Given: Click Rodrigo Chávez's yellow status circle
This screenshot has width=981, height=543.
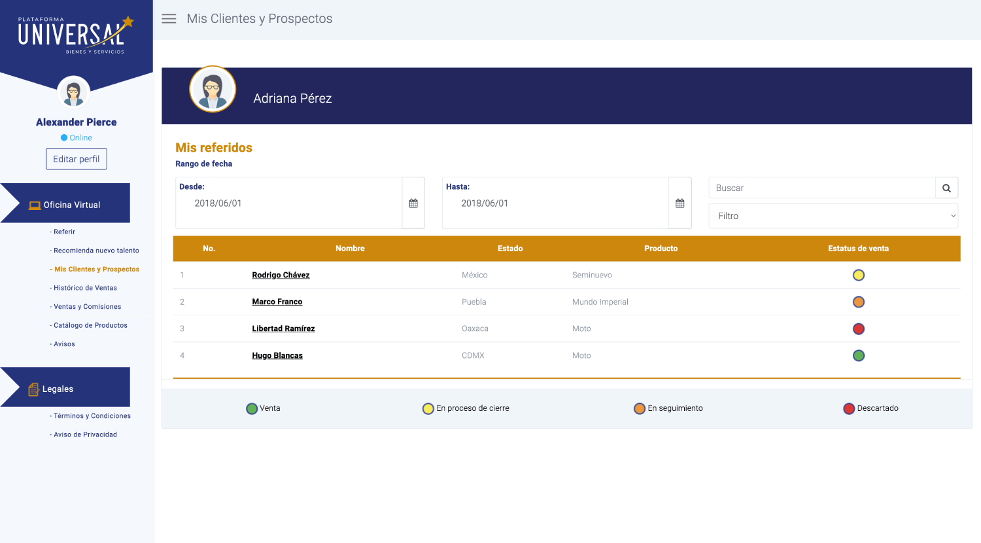Looking at the screenshot, I should [x=859, y=275].
